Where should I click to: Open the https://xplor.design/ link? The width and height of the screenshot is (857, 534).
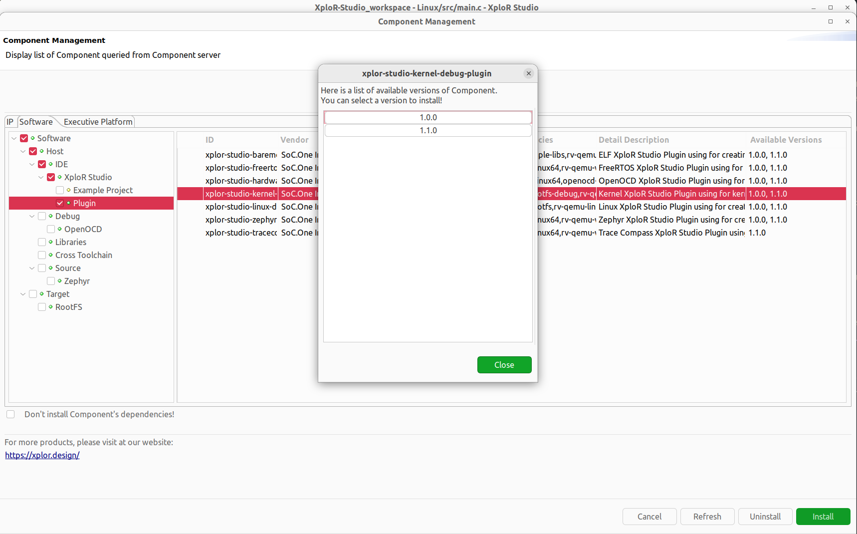click(42, 455)
